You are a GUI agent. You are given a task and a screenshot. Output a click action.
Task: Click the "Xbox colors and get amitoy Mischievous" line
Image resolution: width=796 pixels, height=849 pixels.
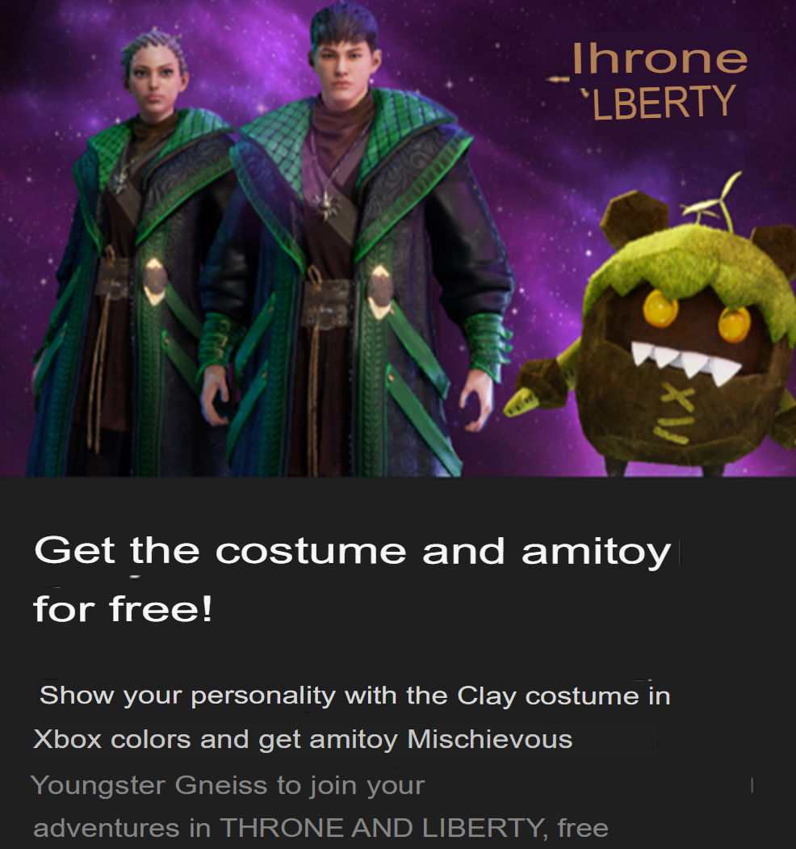[x=303, y=740]
